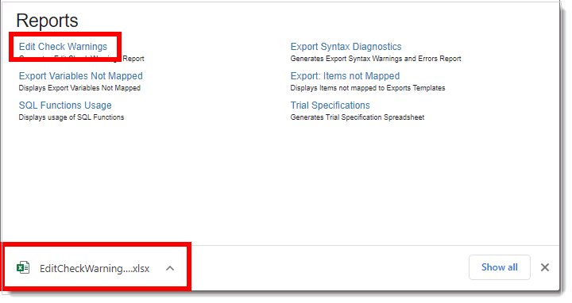572x303 pixels.
Task: Open the downloaded EditCheckWarning....xlsx file
Action: (95, 268)
